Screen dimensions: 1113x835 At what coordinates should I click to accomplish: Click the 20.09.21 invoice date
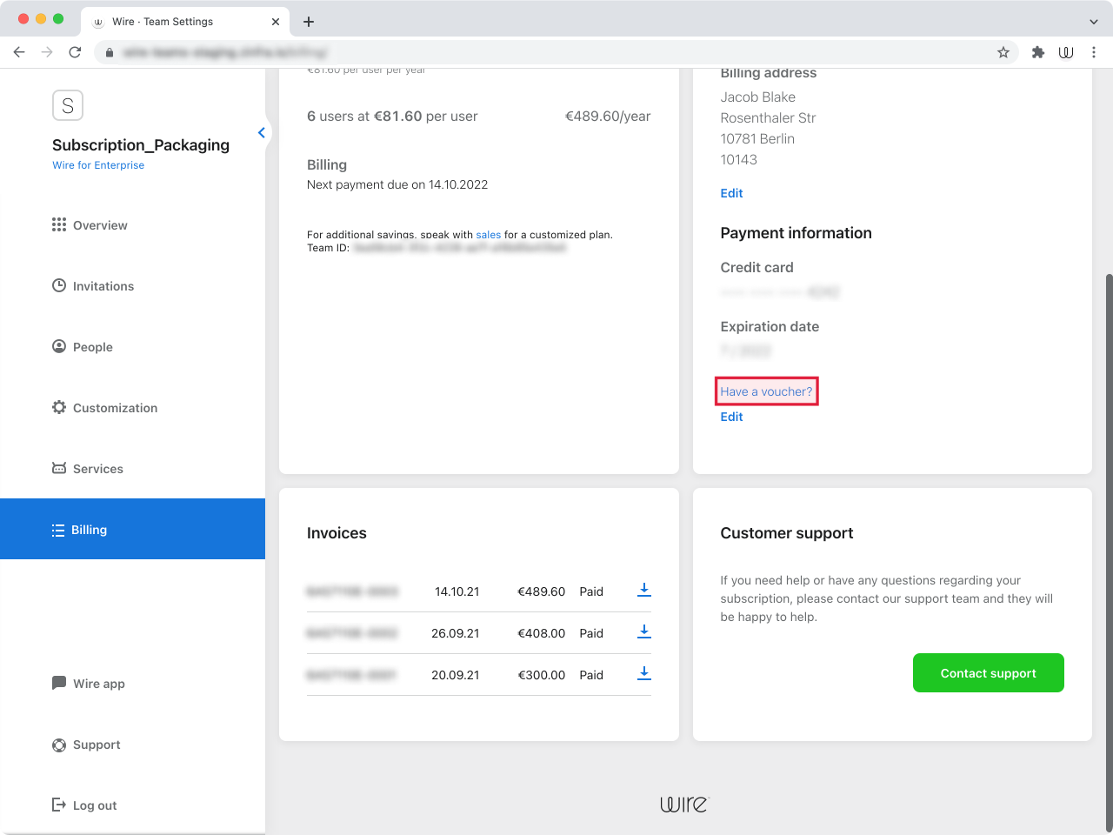pyautogui.click(x=455, y=675)
